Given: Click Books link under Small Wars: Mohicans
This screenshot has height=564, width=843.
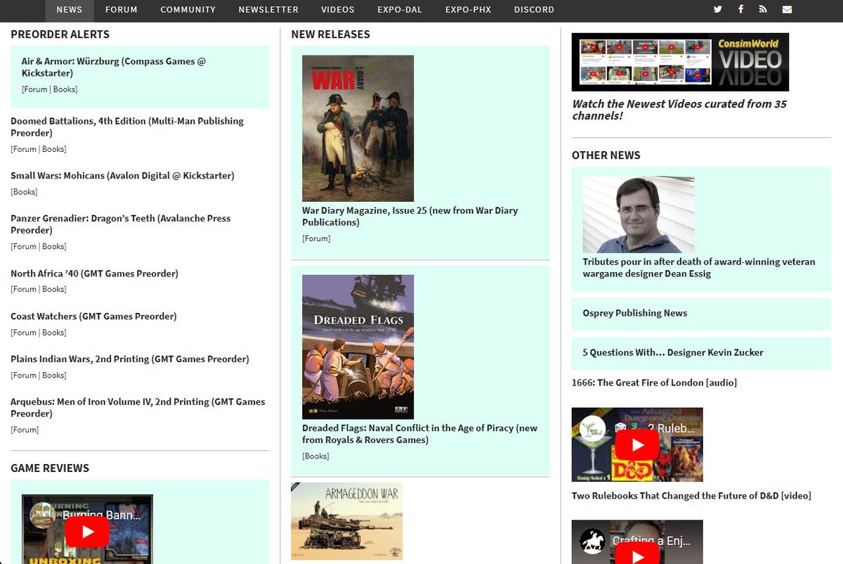Looking at the screenshot, I should tap(24, 192).
